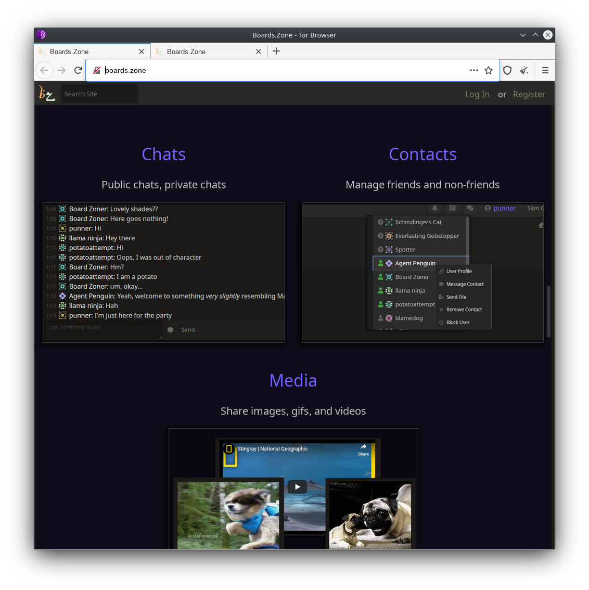Viewport: 589px width, 590px height.
Task: Click the Log In link
Action: 477,95
